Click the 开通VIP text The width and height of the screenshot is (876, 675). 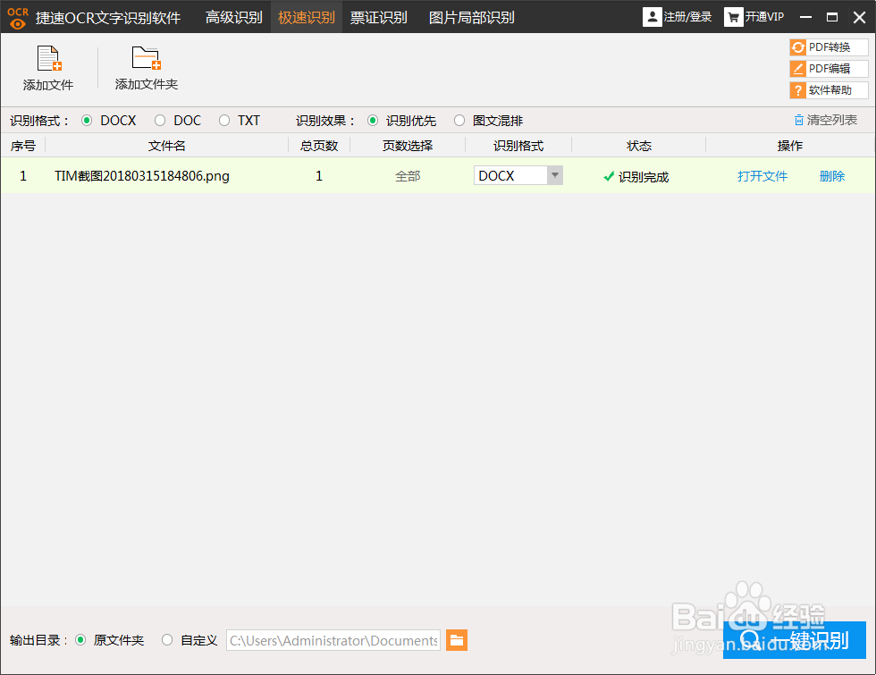click(764, 17)
